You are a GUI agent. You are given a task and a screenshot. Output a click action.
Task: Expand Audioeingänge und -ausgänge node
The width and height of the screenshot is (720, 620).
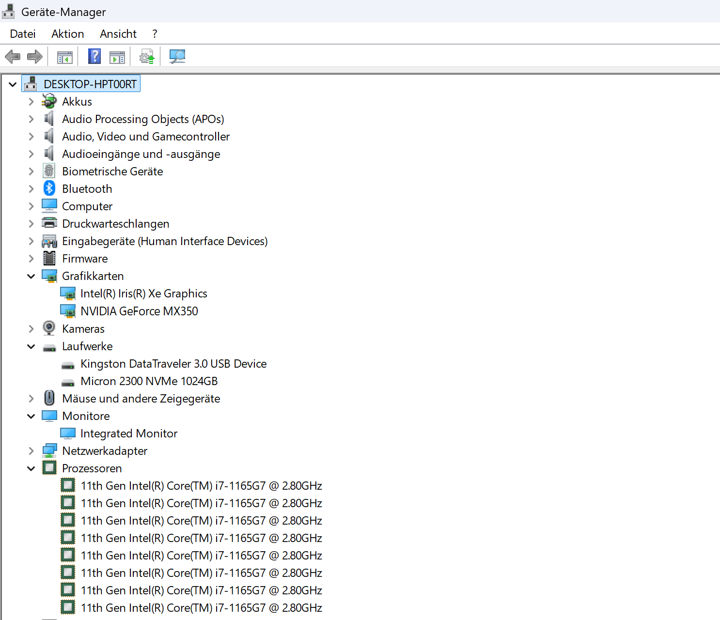tap(31, 154)
